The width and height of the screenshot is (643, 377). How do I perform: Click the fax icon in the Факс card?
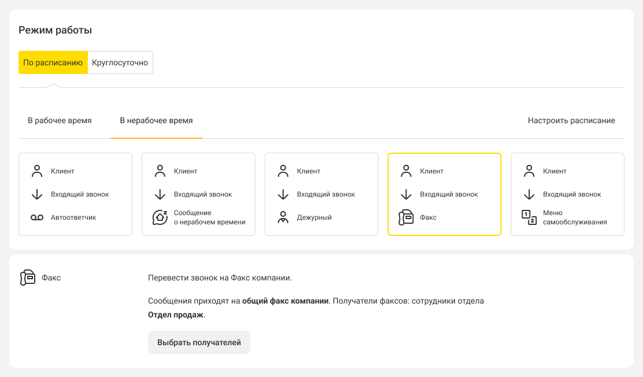click(x=406, y=217)
